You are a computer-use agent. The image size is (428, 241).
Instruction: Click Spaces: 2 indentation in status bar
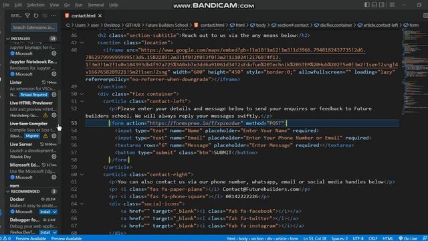tap(340, 238)
